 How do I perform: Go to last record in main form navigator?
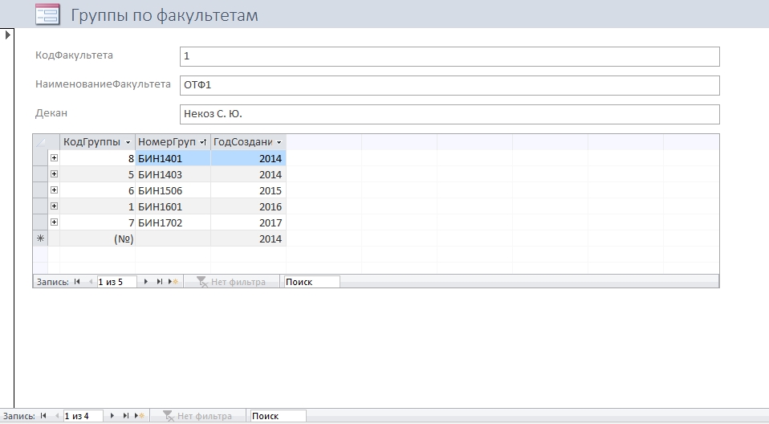click(x=125, y=416)
